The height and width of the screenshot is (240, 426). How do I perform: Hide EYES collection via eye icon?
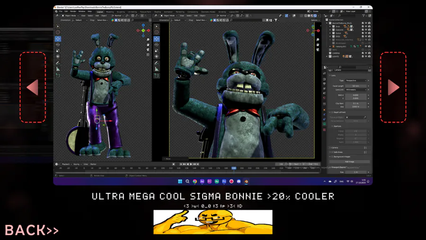(366, 37)
